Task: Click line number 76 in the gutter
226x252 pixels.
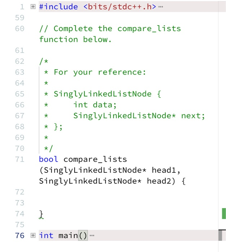Action: tap(19, 235)
